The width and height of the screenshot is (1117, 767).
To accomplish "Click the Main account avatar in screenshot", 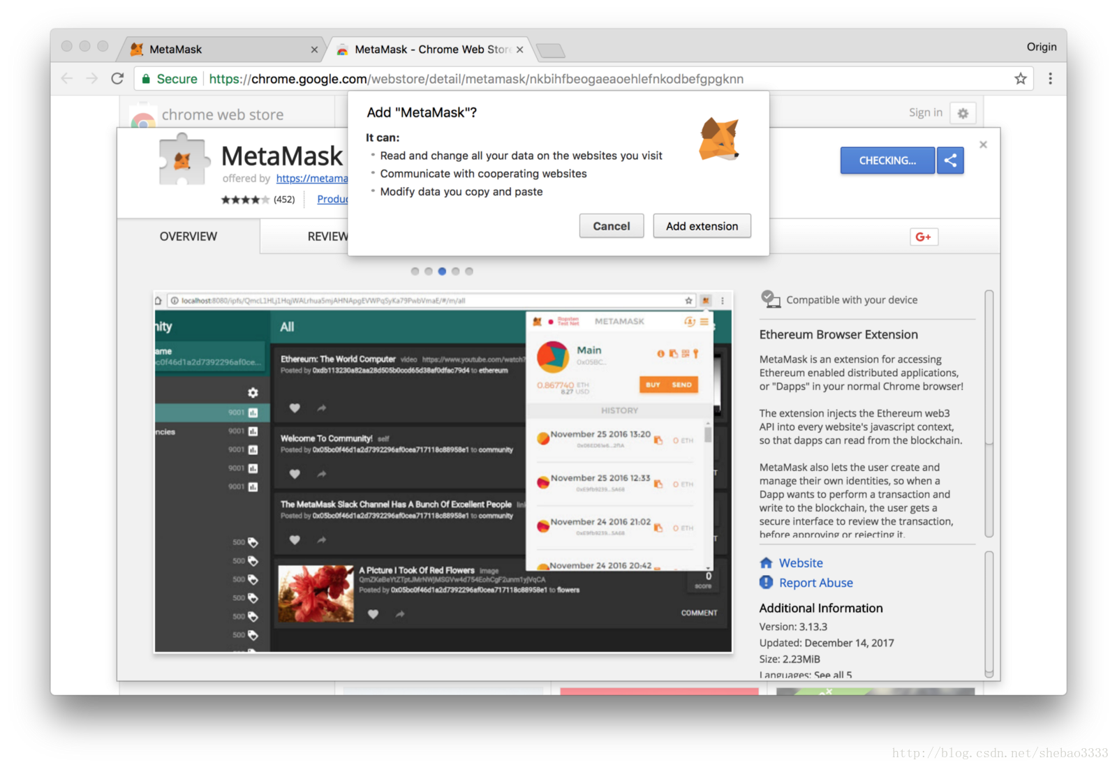I will pos(553,357).
